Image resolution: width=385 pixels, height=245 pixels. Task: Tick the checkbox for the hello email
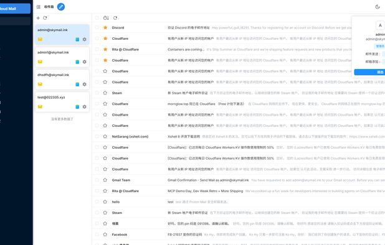[x=97, y=202]
